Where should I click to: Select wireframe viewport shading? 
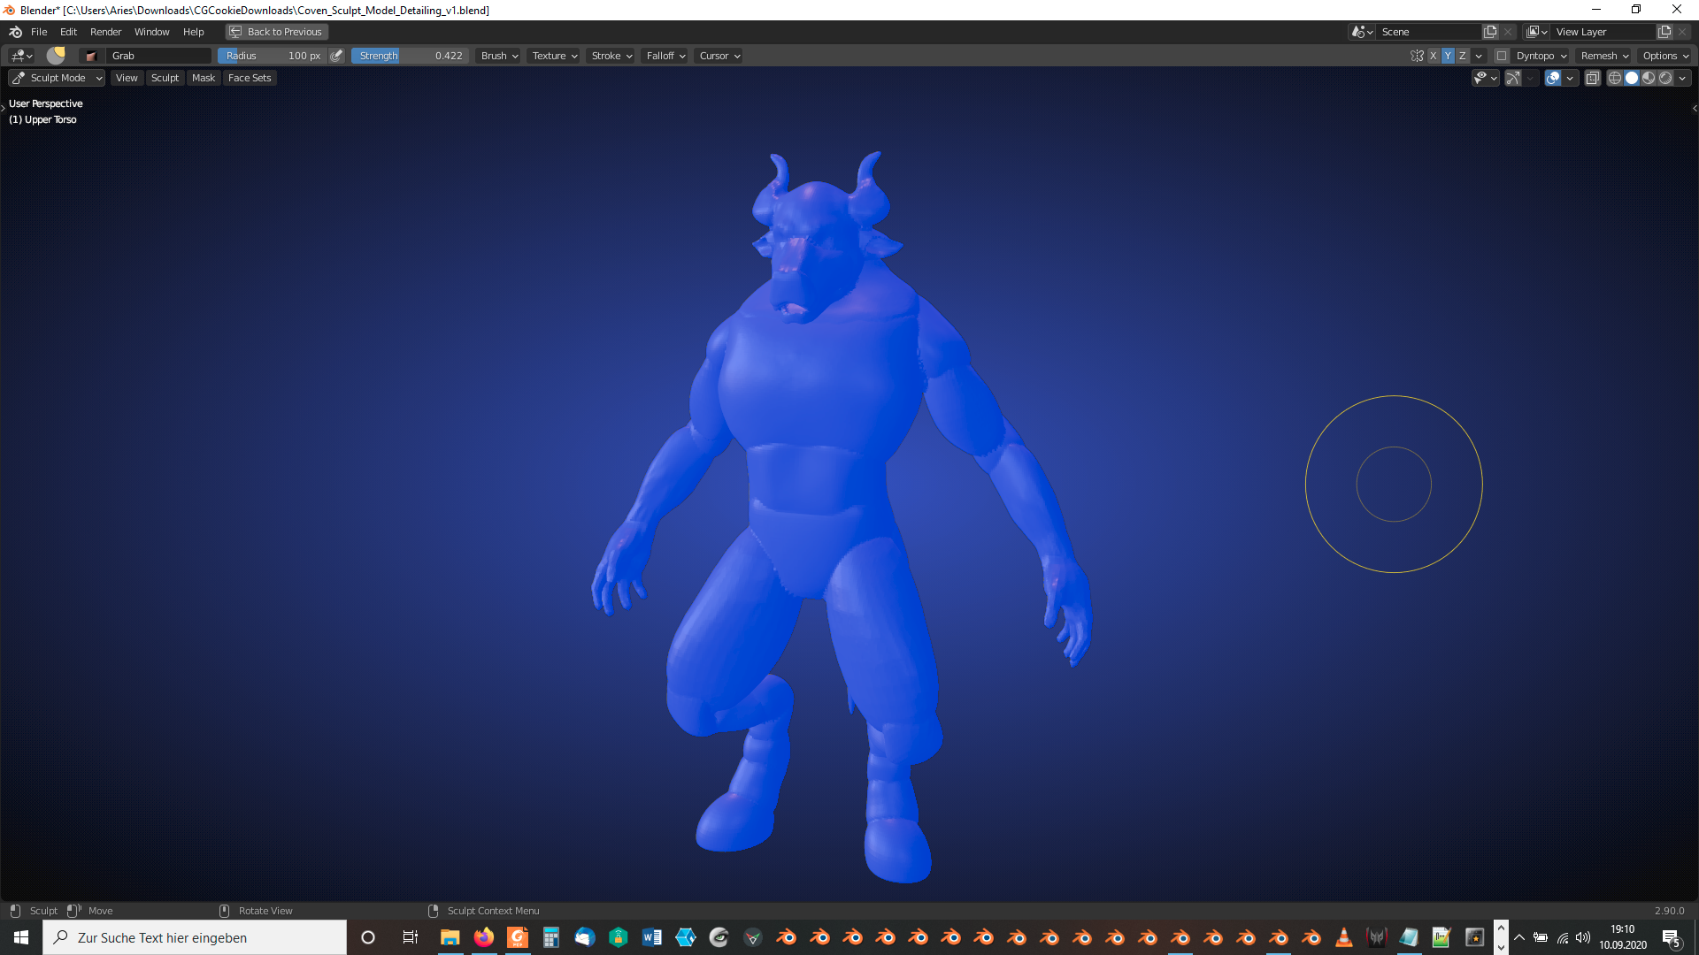coord(1615,78)
